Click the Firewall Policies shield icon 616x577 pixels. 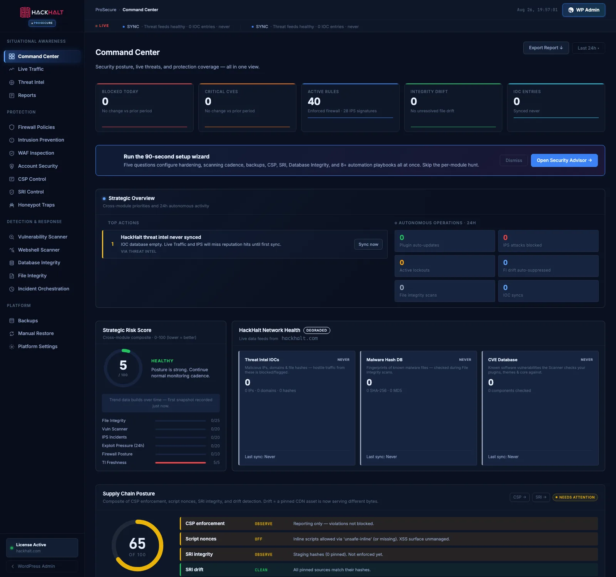pos(12,127)
